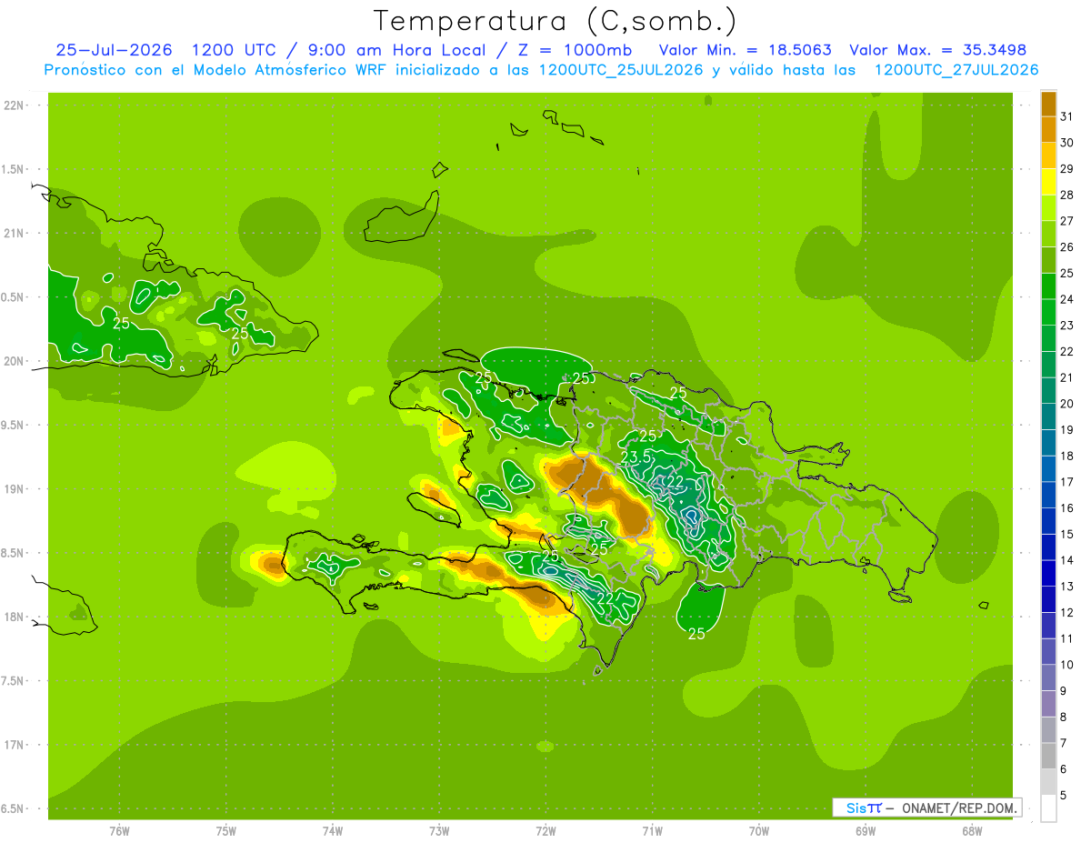
Task: Click legend scale value 31
Action: point(1067,116)
